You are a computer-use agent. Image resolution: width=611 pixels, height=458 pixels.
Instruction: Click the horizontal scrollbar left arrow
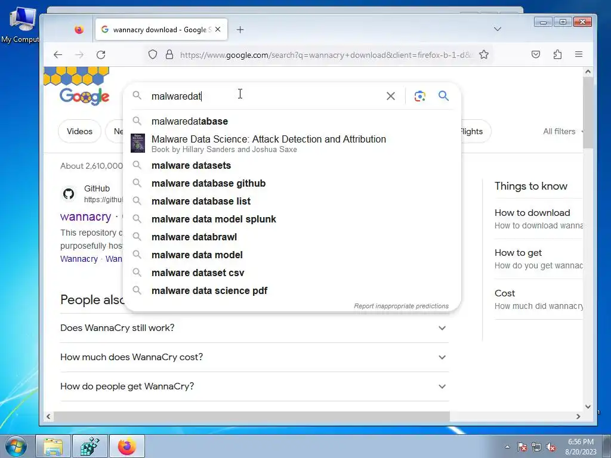pos(48,416)
